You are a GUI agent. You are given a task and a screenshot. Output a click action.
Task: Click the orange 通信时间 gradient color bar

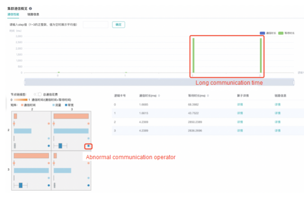coord(18,100)
